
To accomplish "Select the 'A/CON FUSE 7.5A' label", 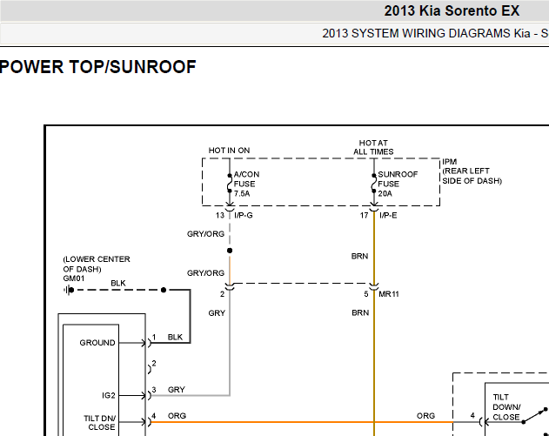I will click(246, 184).
